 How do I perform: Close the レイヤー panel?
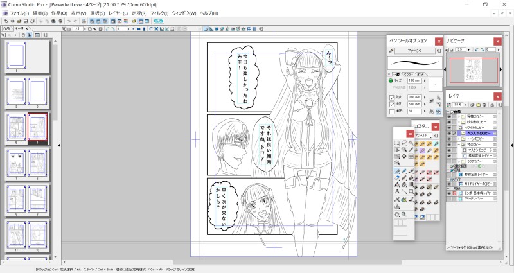[498, 97]
